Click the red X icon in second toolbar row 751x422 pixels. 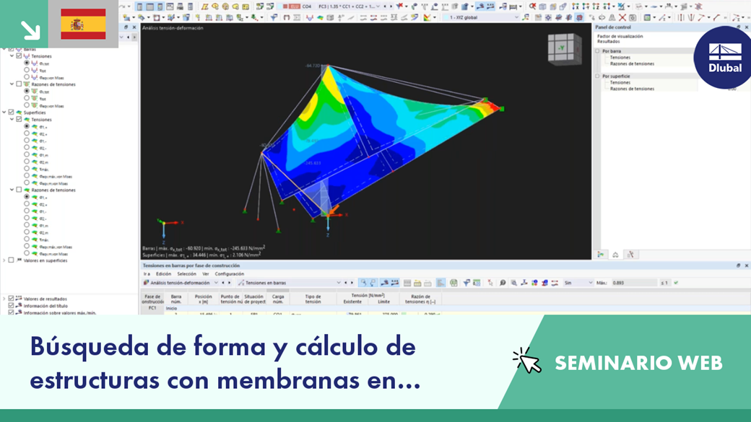click(622, 18)
